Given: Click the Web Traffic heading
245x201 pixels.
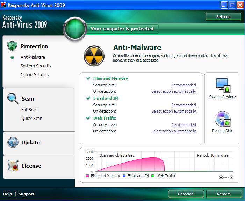Looking at the screenshot, I should tap(105, 118).
